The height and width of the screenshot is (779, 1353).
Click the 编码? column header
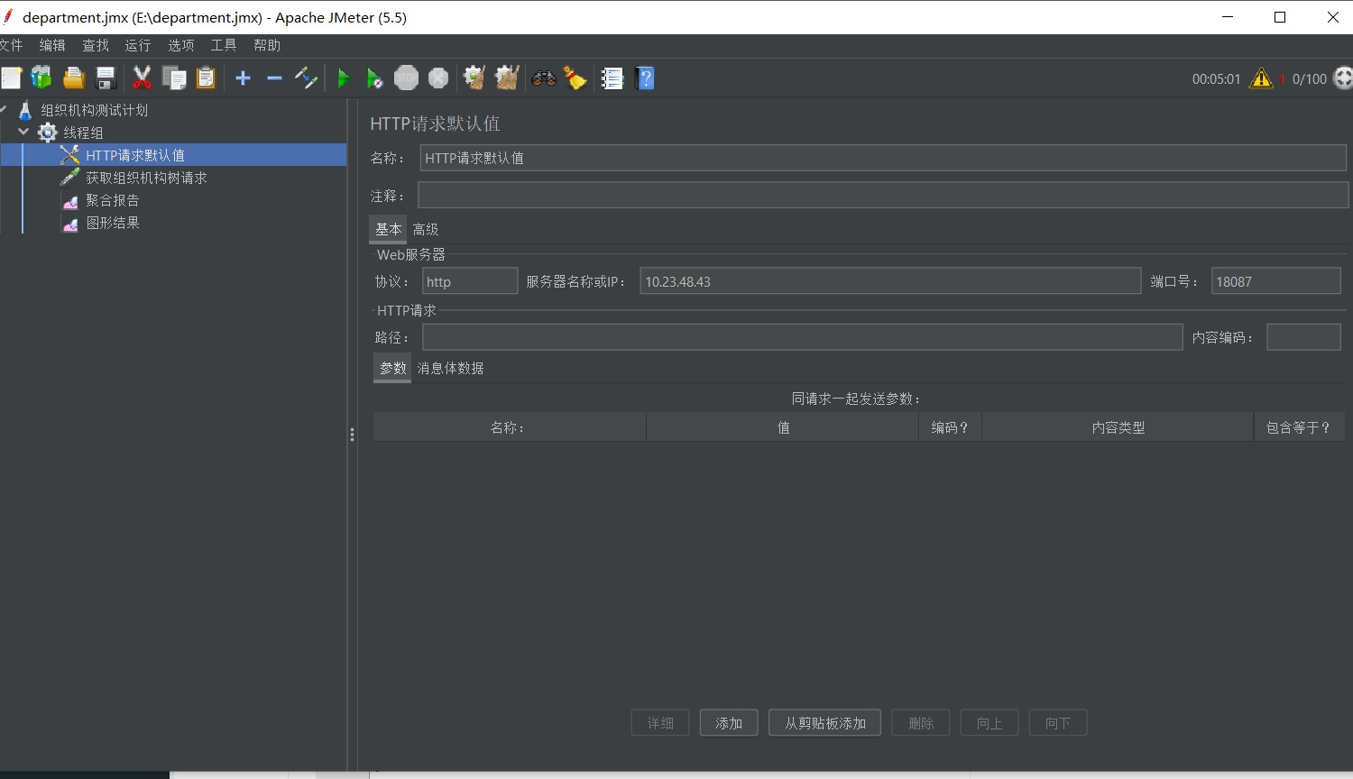pyautogui.click(x=950, y=427)
